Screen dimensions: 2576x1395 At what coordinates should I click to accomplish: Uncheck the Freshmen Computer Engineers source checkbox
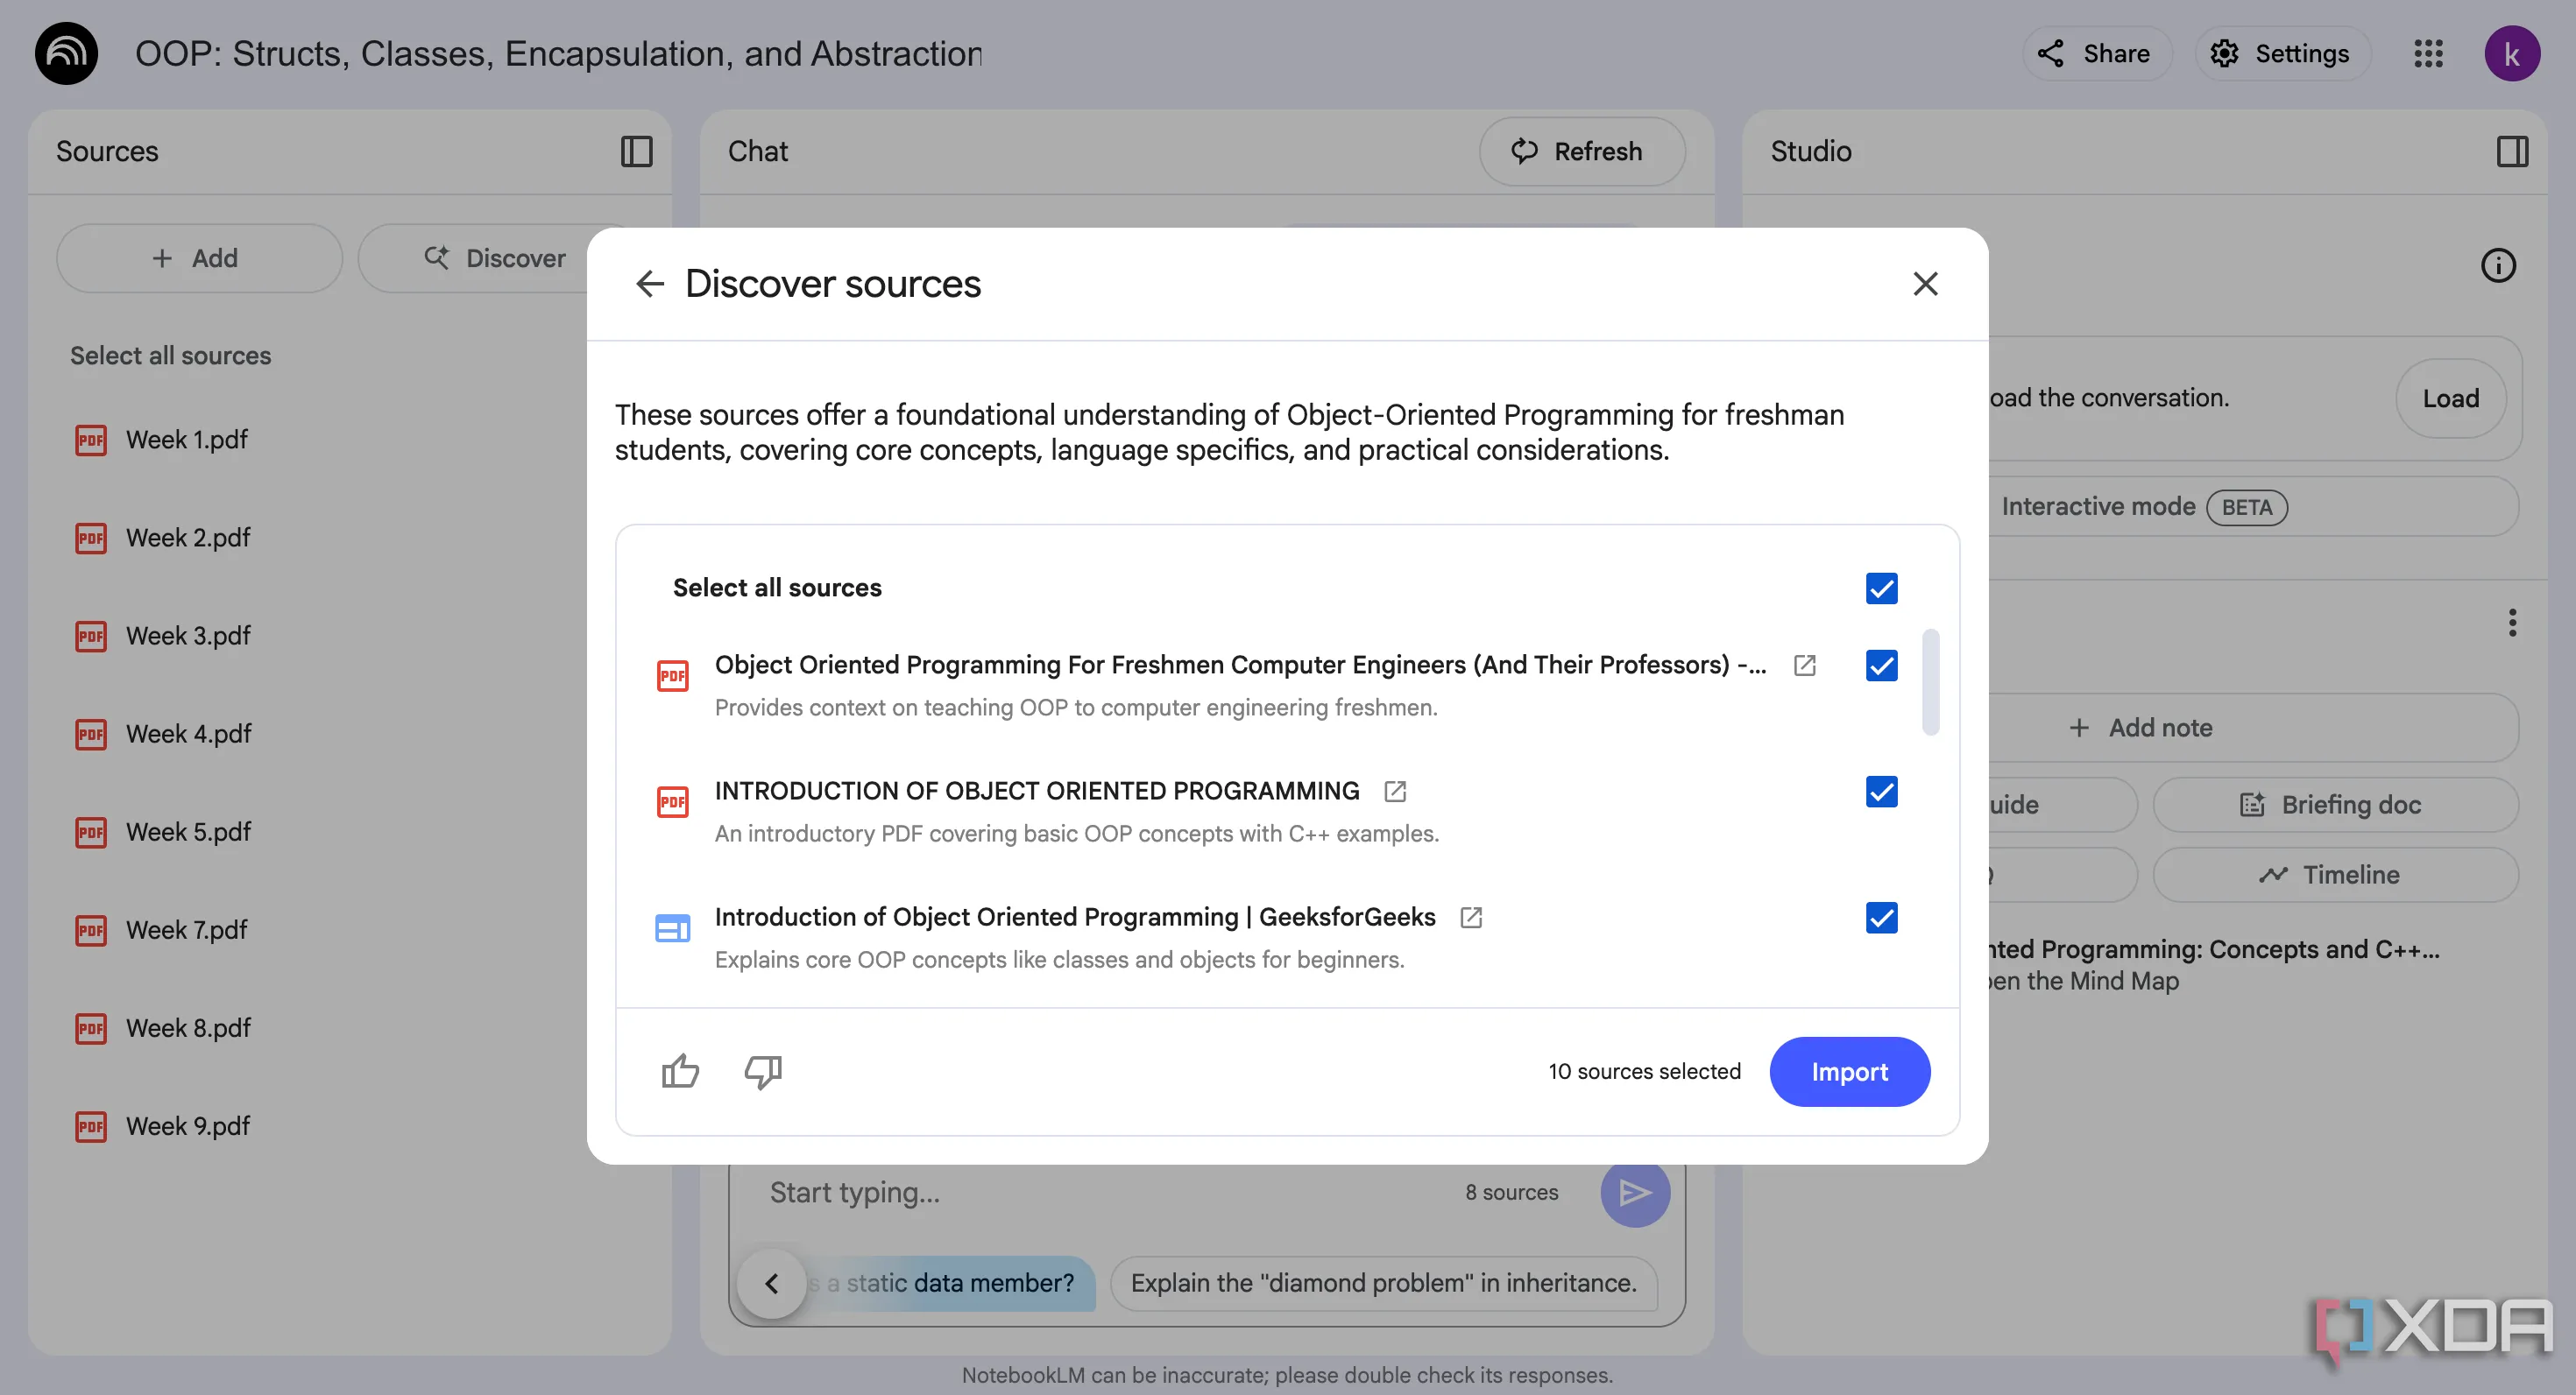click(x=1881, y=666)
